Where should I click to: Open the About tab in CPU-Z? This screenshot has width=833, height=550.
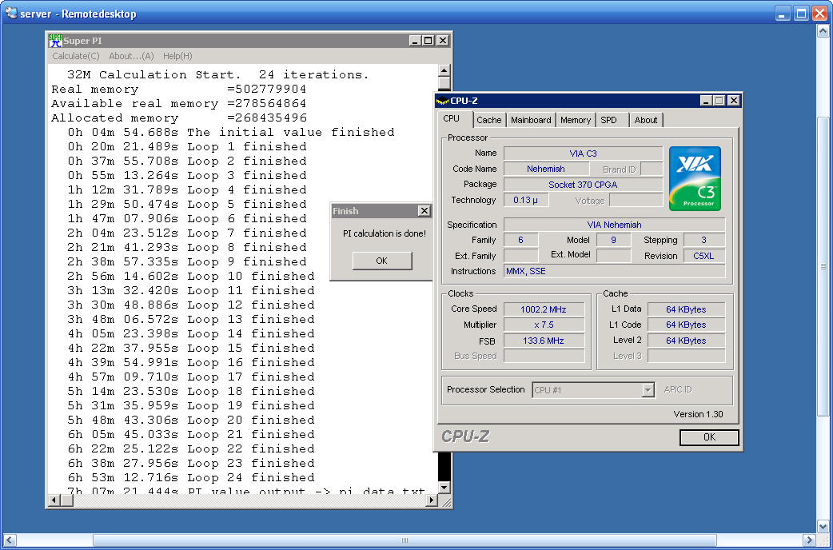coord(645,120)
